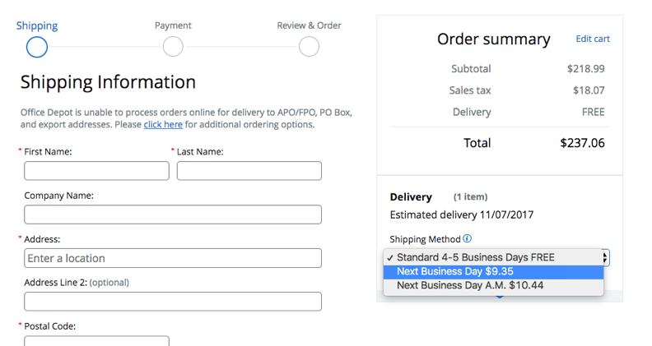The image size is (652, 346).
Task: Click the shipping method dropdown arrow
Action: [x=606, y=257]
